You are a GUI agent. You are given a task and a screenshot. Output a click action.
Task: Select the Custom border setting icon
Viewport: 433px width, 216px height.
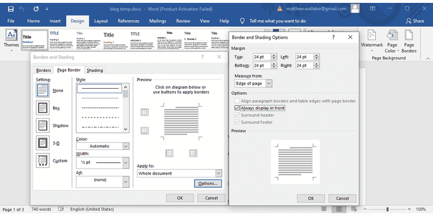43,160
